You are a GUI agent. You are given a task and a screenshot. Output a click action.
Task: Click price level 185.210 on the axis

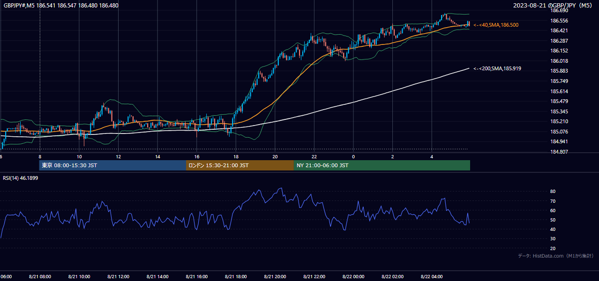559,121
